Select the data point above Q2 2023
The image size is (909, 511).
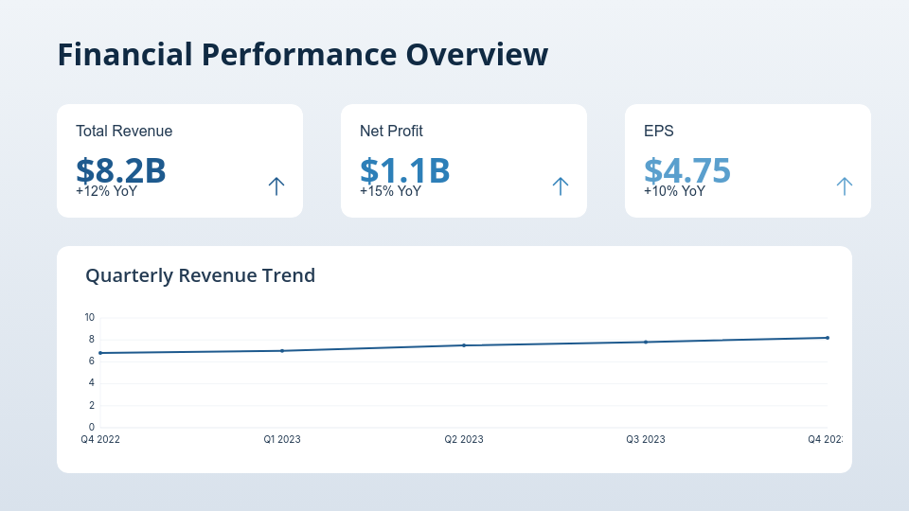(464, 345)
